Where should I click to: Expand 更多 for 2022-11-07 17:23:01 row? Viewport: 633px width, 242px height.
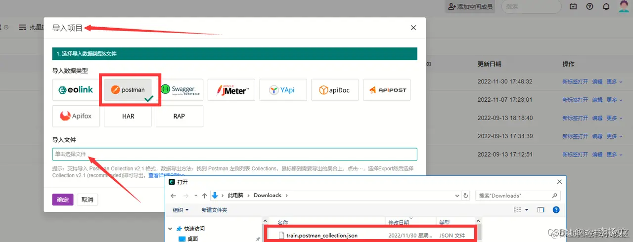(x=614, y=100)
